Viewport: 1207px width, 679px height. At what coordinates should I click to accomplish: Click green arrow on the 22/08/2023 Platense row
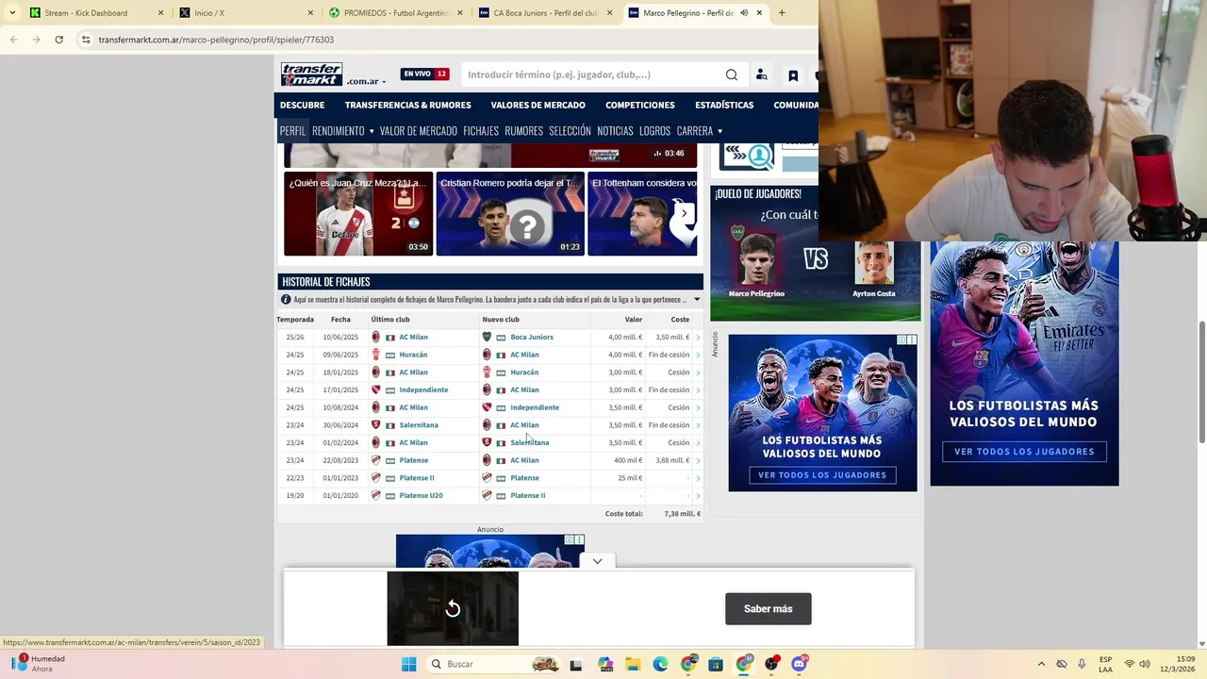pyautogui.click(x=698, y=460)
